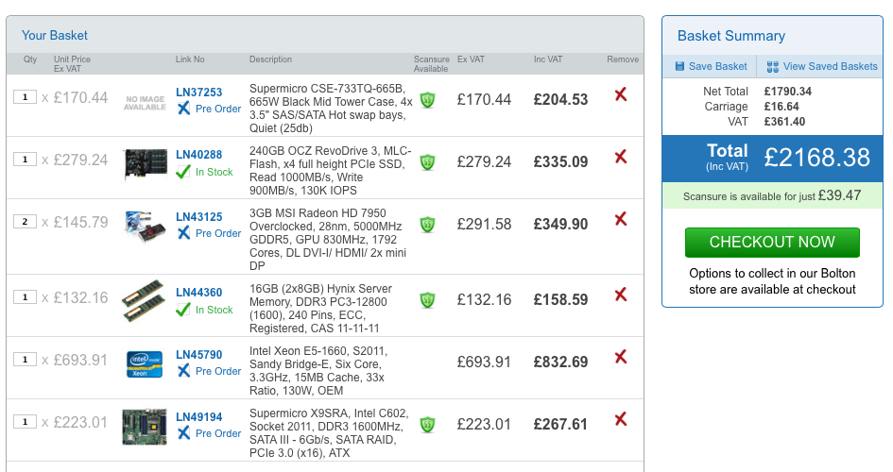Open product link LN43125

click(198, 217)
